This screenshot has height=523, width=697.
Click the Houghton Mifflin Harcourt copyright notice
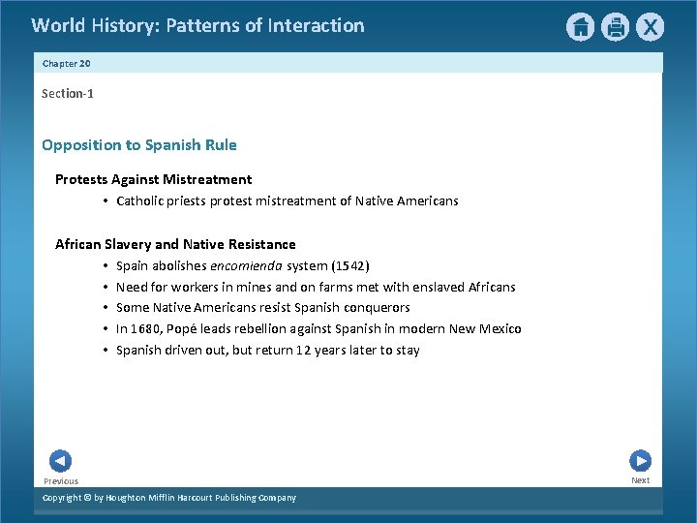click(168, 498)
